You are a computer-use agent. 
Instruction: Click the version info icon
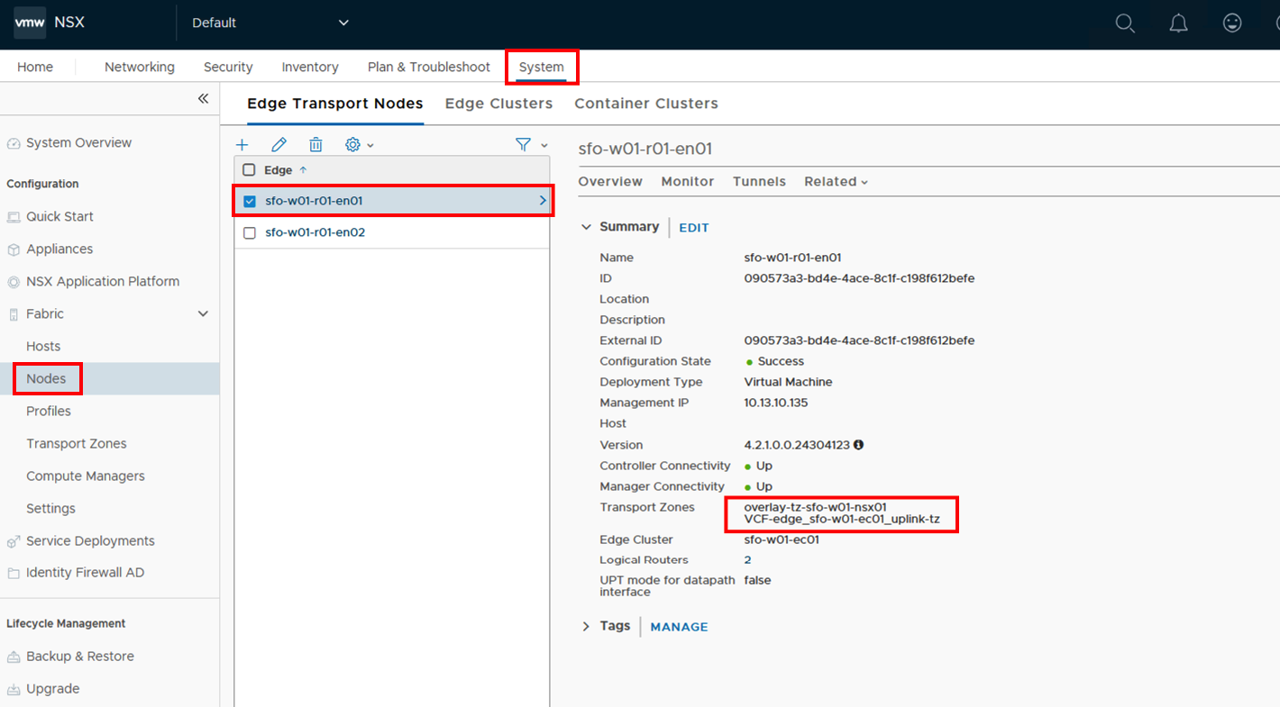pyautogui.click(x=859, y=445)
